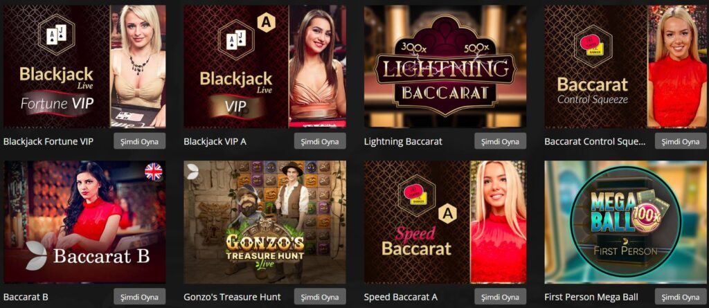Click the player/banker icon on Baccarat Control Squeeze
Screen dimensions: 709x308
pyautogui.click(x=592, y=45)
